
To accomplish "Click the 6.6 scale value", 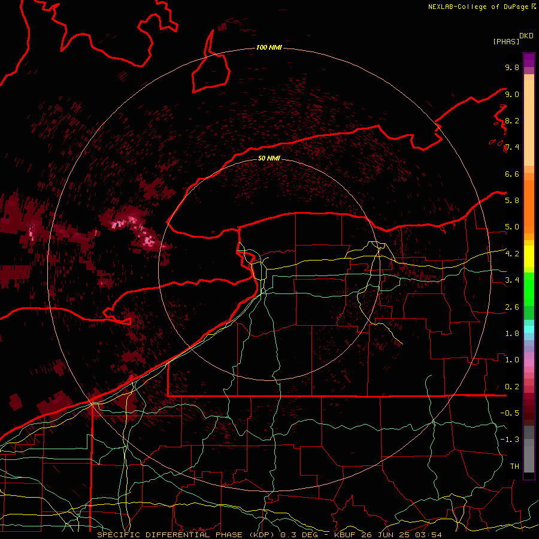I will pos(512,174).
